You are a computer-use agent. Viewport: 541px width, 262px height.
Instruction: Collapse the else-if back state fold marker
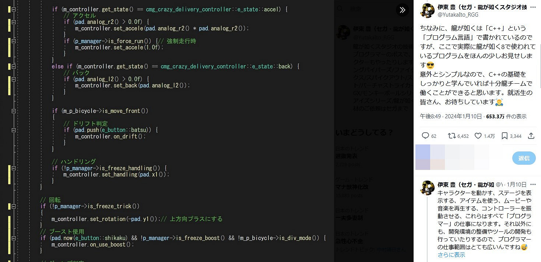click(x=14, y=66)
